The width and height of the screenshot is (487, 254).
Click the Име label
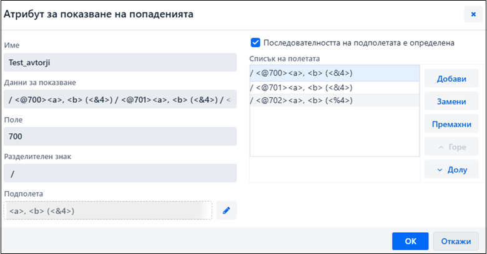12,45
